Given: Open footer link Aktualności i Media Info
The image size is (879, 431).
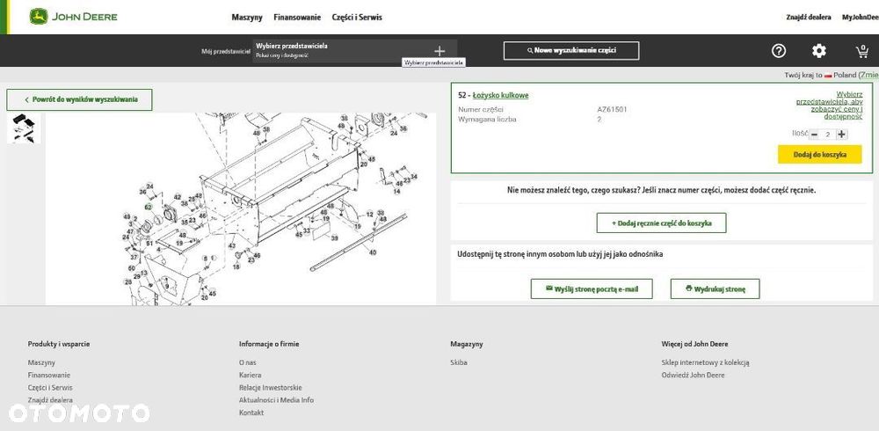Looking at the screenshot, I should pos(276,400).
